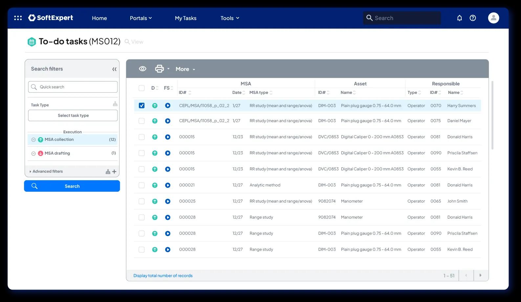This screenshot has width=521, height=302.
Task: Clear the Task Type filter icon
Action: [x=115, y=104]
